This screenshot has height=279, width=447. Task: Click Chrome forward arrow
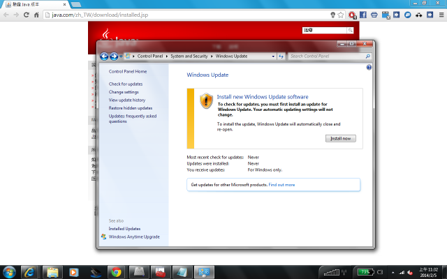16,15
